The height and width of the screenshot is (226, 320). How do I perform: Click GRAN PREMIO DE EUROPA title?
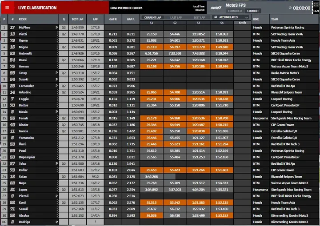point(126,8)
